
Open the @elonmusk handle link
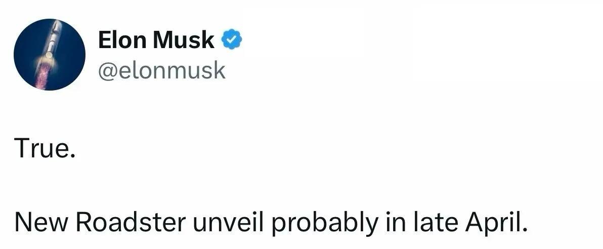161,70
